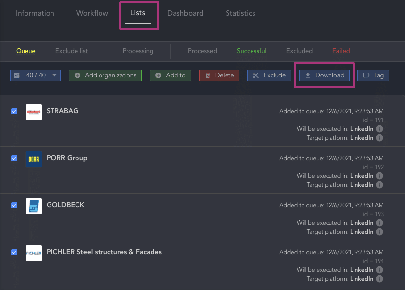Expand the 40 / 40 selection dropdown arrow
This screenshot has height=290, width=405.
point(54,75)
